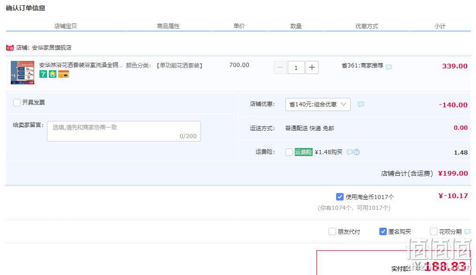Click the 0.00 shipping fee amount
The height and width of the screenshot is (275, 476).
[461, 127]
